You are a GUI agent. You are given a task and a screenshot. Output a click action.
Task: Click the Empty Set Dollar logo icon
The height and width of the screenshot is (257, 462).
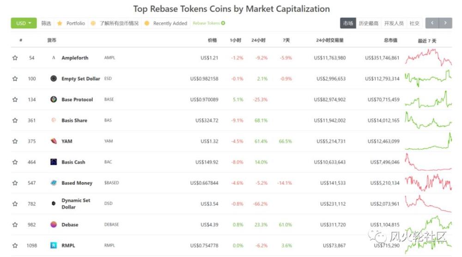coord(54,79)
